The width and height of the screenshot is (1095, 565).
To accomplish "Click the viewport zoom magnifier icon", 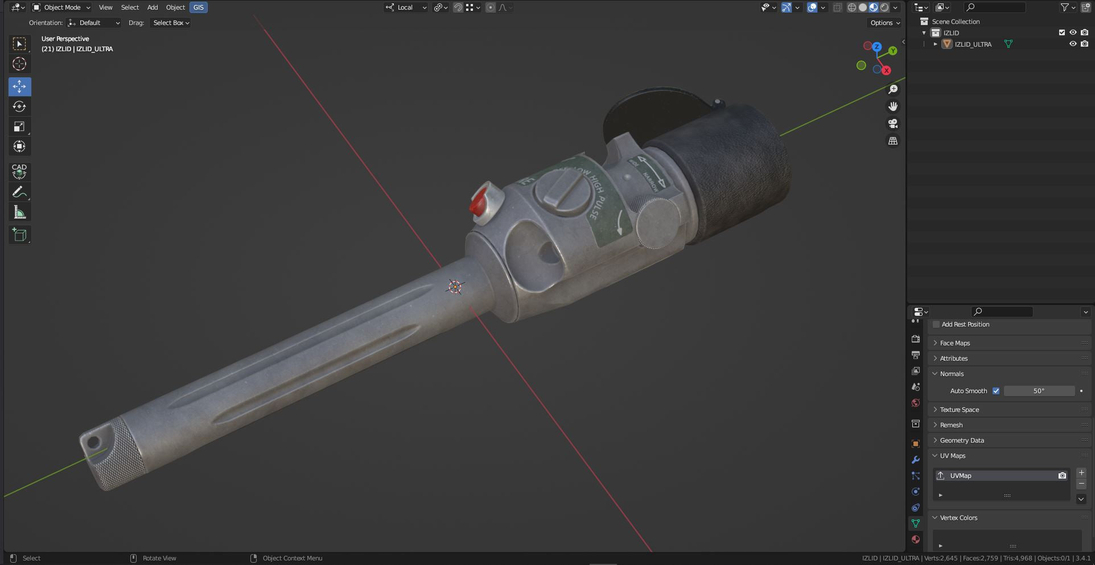I will (x=893, y=89).
